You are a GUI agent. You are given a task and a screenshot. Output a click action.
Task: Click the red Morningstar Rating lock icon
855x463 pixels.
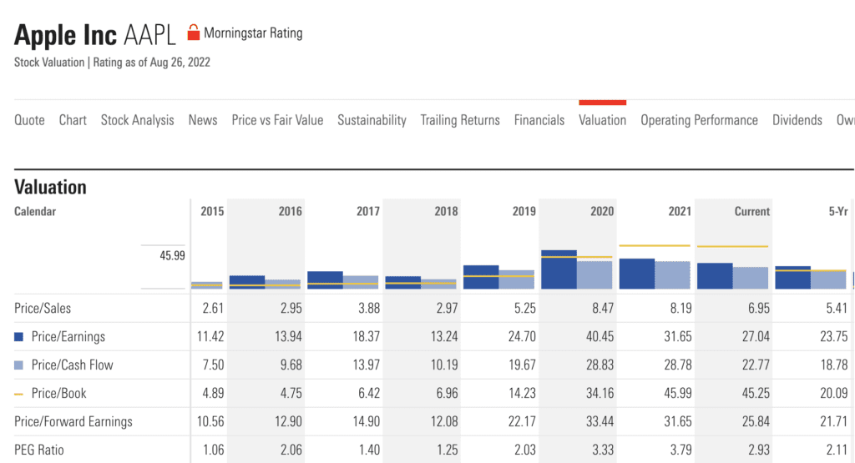click(x=193, y=33)
